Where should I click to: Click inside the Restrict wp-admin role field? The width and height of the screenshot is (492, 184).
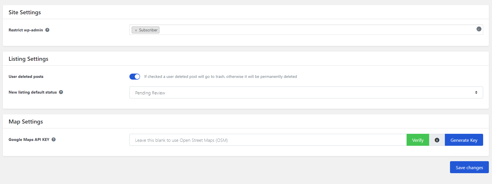306,30
